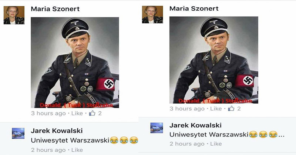Like Jarek Kowalski's comment in right copy

[x=216, y=144]
